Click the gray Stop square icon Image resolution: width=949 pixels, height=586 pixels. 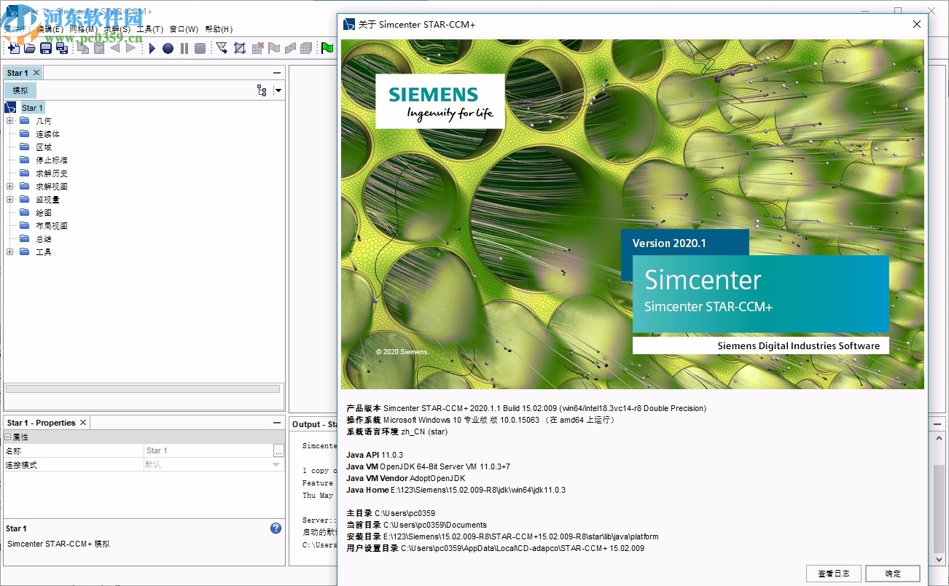(200, 48)
